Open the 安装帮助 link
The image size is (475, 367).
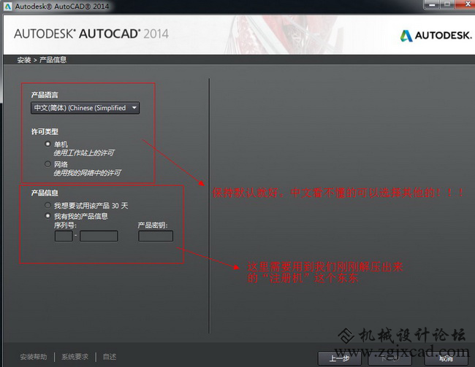coord(34,357)
